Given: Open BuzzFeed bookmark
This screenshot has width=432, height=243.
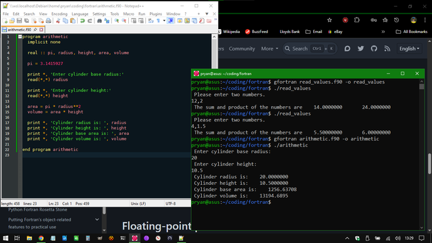Looking at the screenshot, I should coord(256,32).
